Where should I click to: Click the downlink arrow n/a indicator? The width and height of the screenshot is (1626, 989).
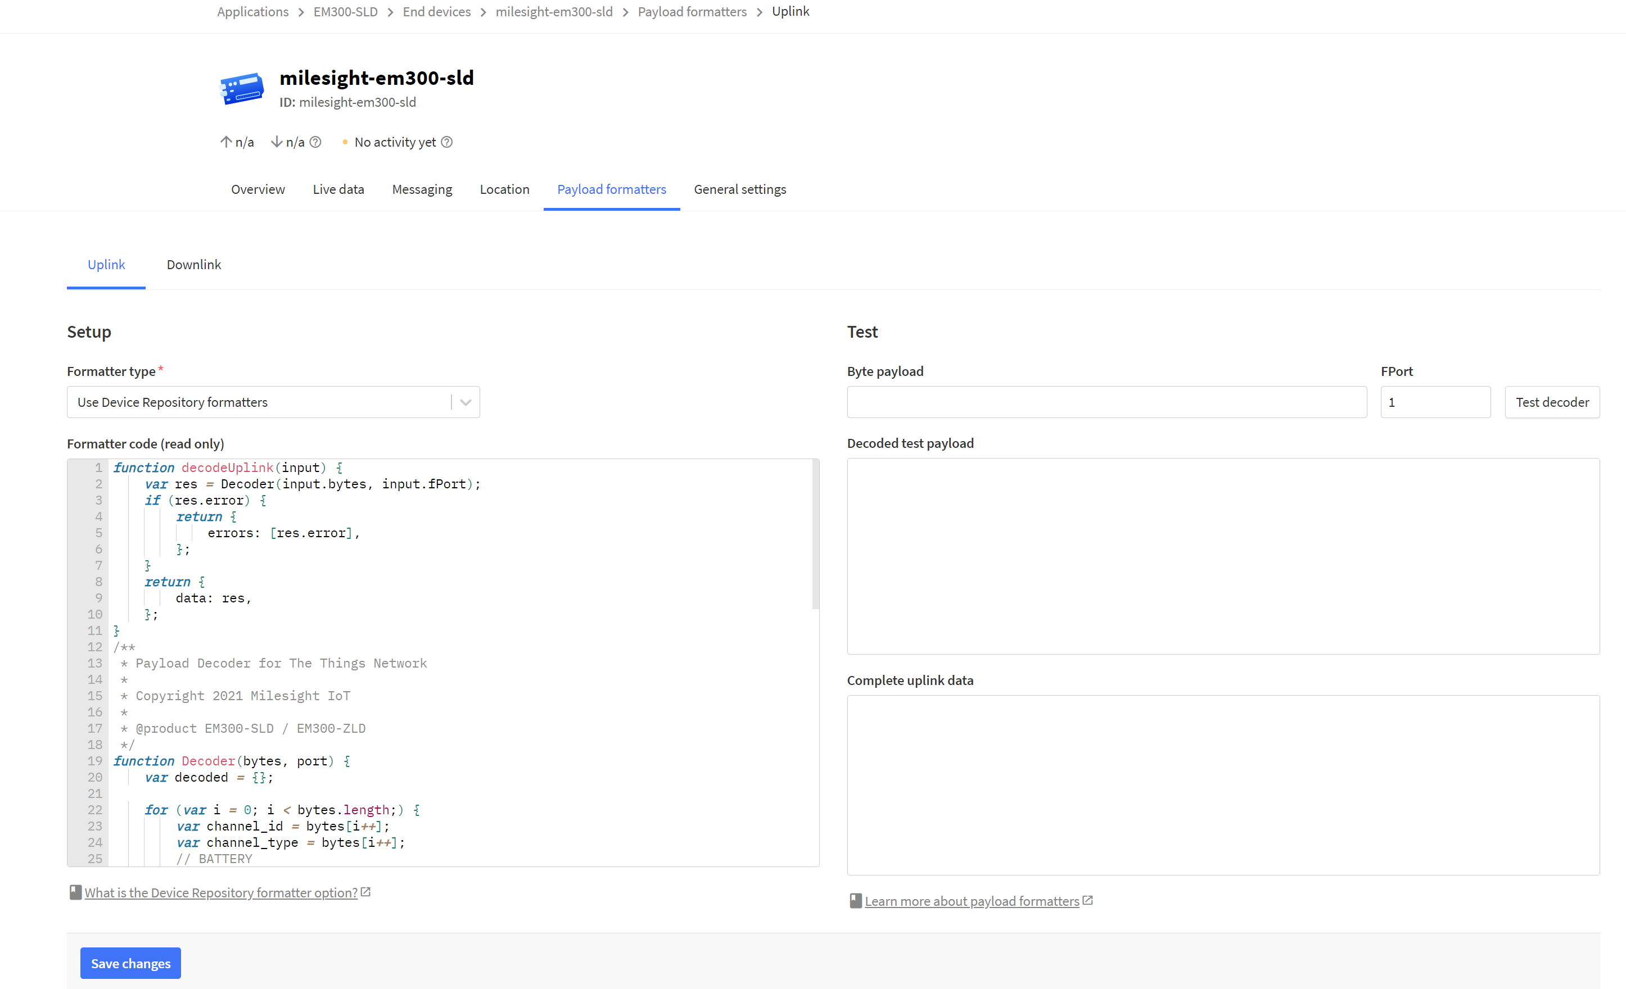[288, 142]
